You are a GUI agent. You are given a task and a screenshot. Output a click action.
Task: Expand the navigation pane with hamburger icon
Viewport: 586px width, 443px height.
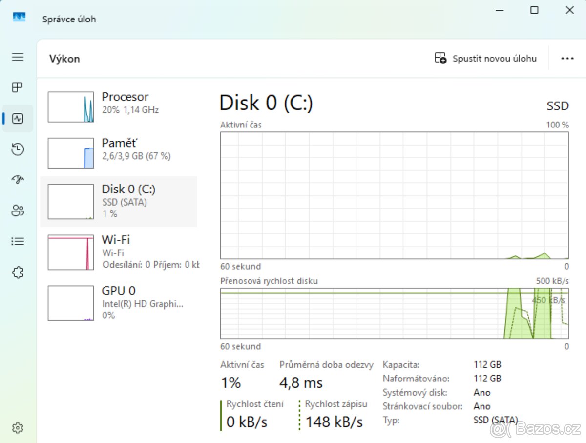[18, 57]
